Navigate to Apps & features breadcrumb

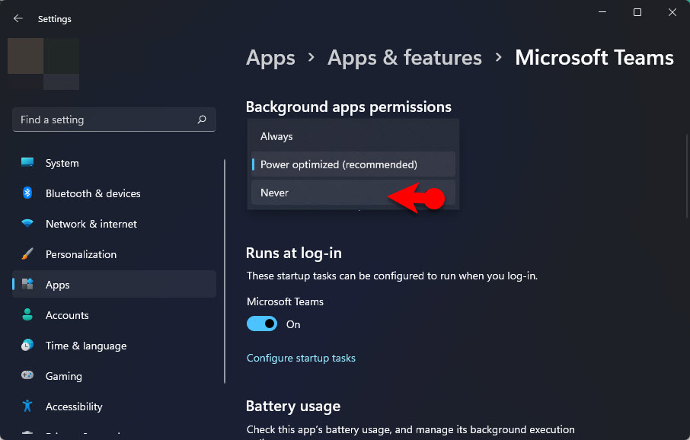pyautogui.click(x=404, y=58)
